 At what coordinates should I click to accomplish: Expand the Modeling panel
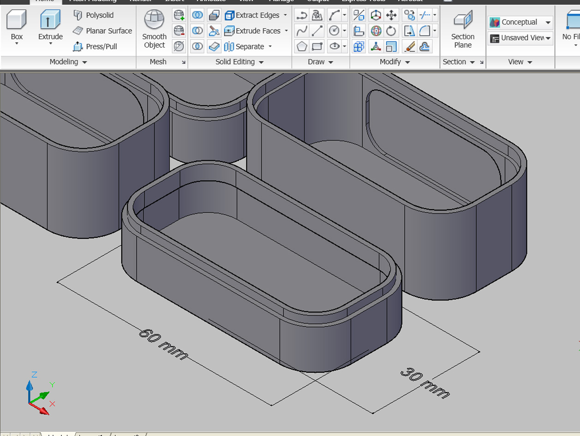[68, 62]
